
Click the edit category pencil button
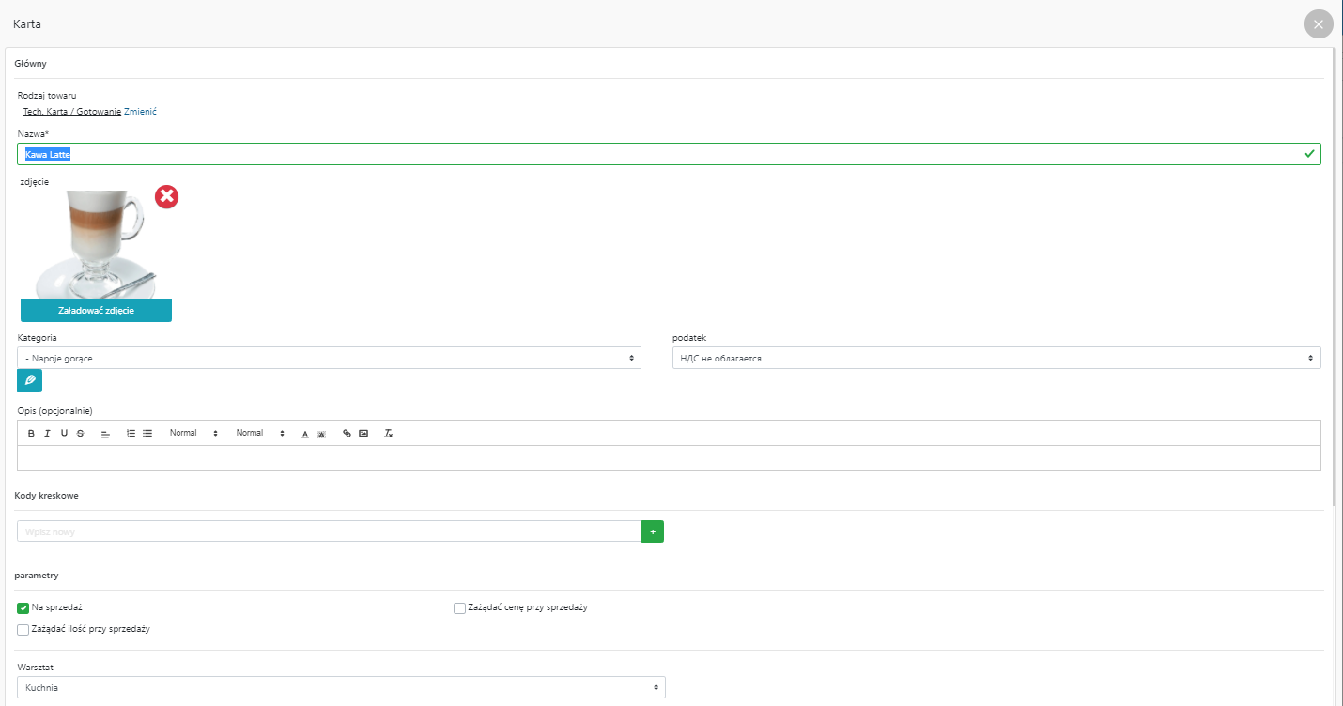click(29, 380)
